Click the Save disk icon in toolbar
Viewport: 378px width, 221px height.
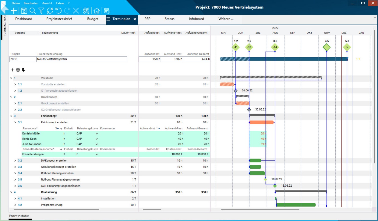(x=24, y=11)
